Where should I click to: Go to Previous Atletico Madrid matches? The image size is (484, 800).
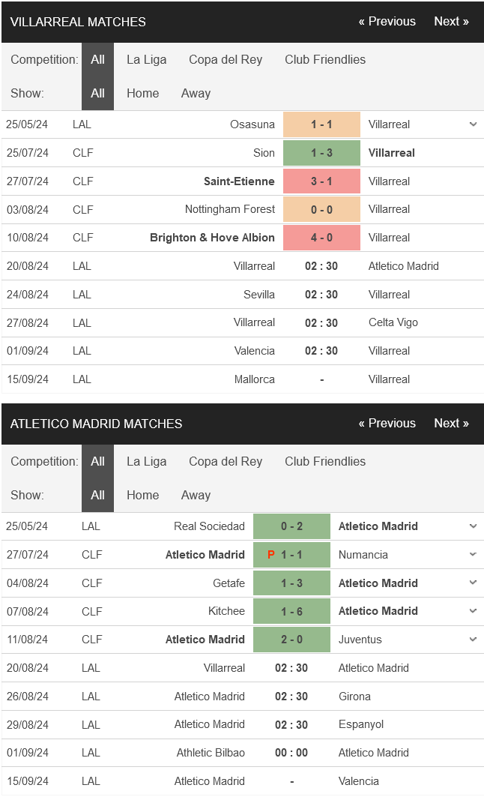[x=387, y=424]
